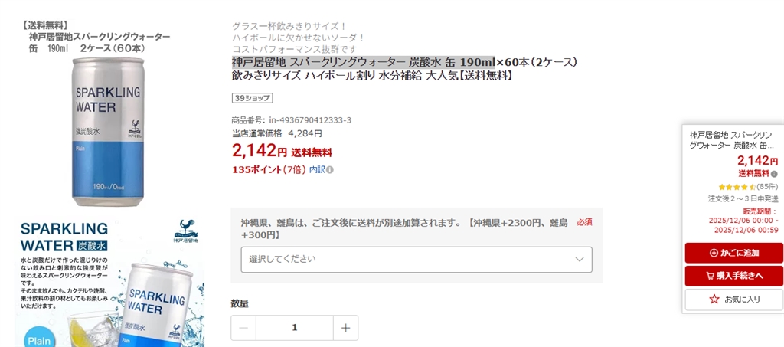
Task: Click the 送料無料 label beside the main price
Action: click(x=312, y=152)
